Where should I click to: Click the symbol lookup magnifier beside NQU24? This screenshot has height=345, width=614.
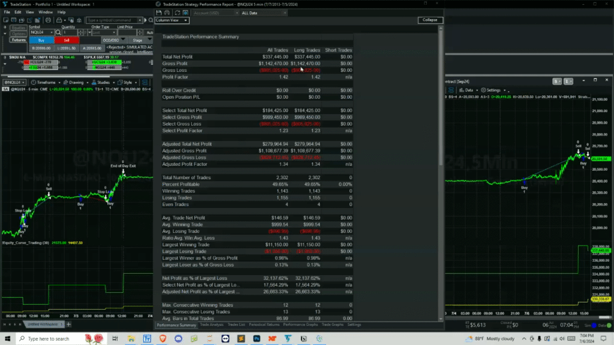(x=58, y=32)
